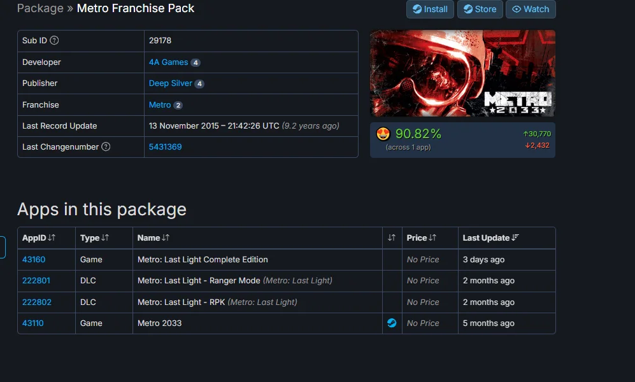Open the 4A Games developer link
635x382 pixels.
pos(169,62)
